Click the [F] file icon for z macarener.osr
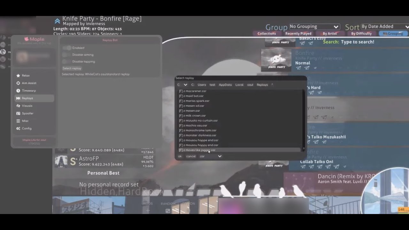 pos(181,91)
